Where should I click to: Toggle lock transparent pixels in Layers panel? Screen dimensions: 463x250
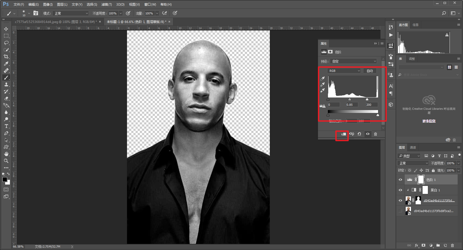pos(409,170)
